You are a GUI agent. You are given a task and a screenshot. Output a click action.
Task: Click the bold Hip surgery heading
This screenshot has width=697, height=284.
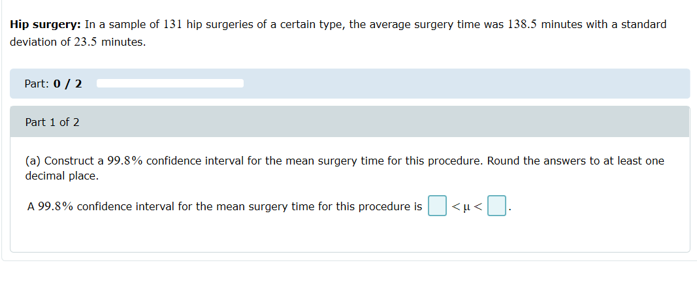(45, 24)
